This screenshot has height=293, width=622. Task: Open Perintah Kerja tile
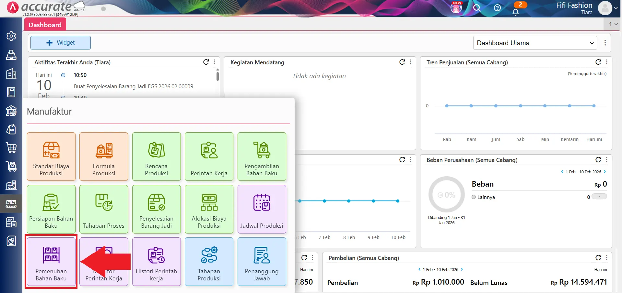(209, 157)
